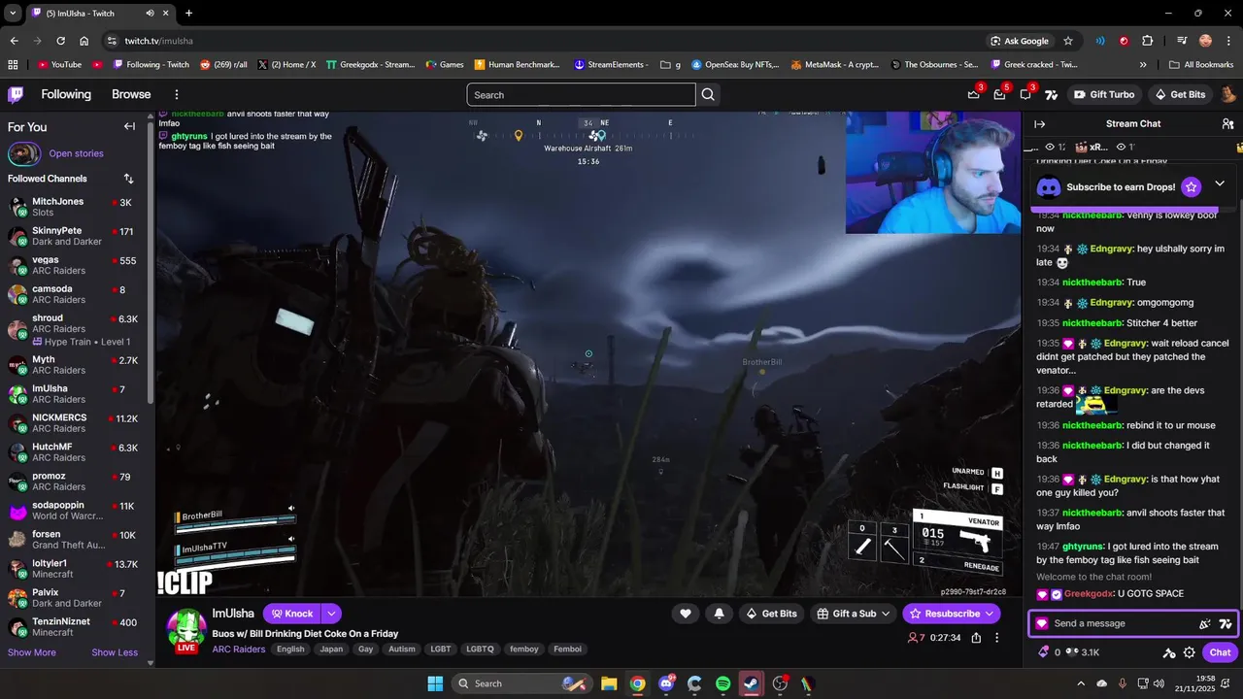
Task: Go to Following tab
Action: coord(66,94)
